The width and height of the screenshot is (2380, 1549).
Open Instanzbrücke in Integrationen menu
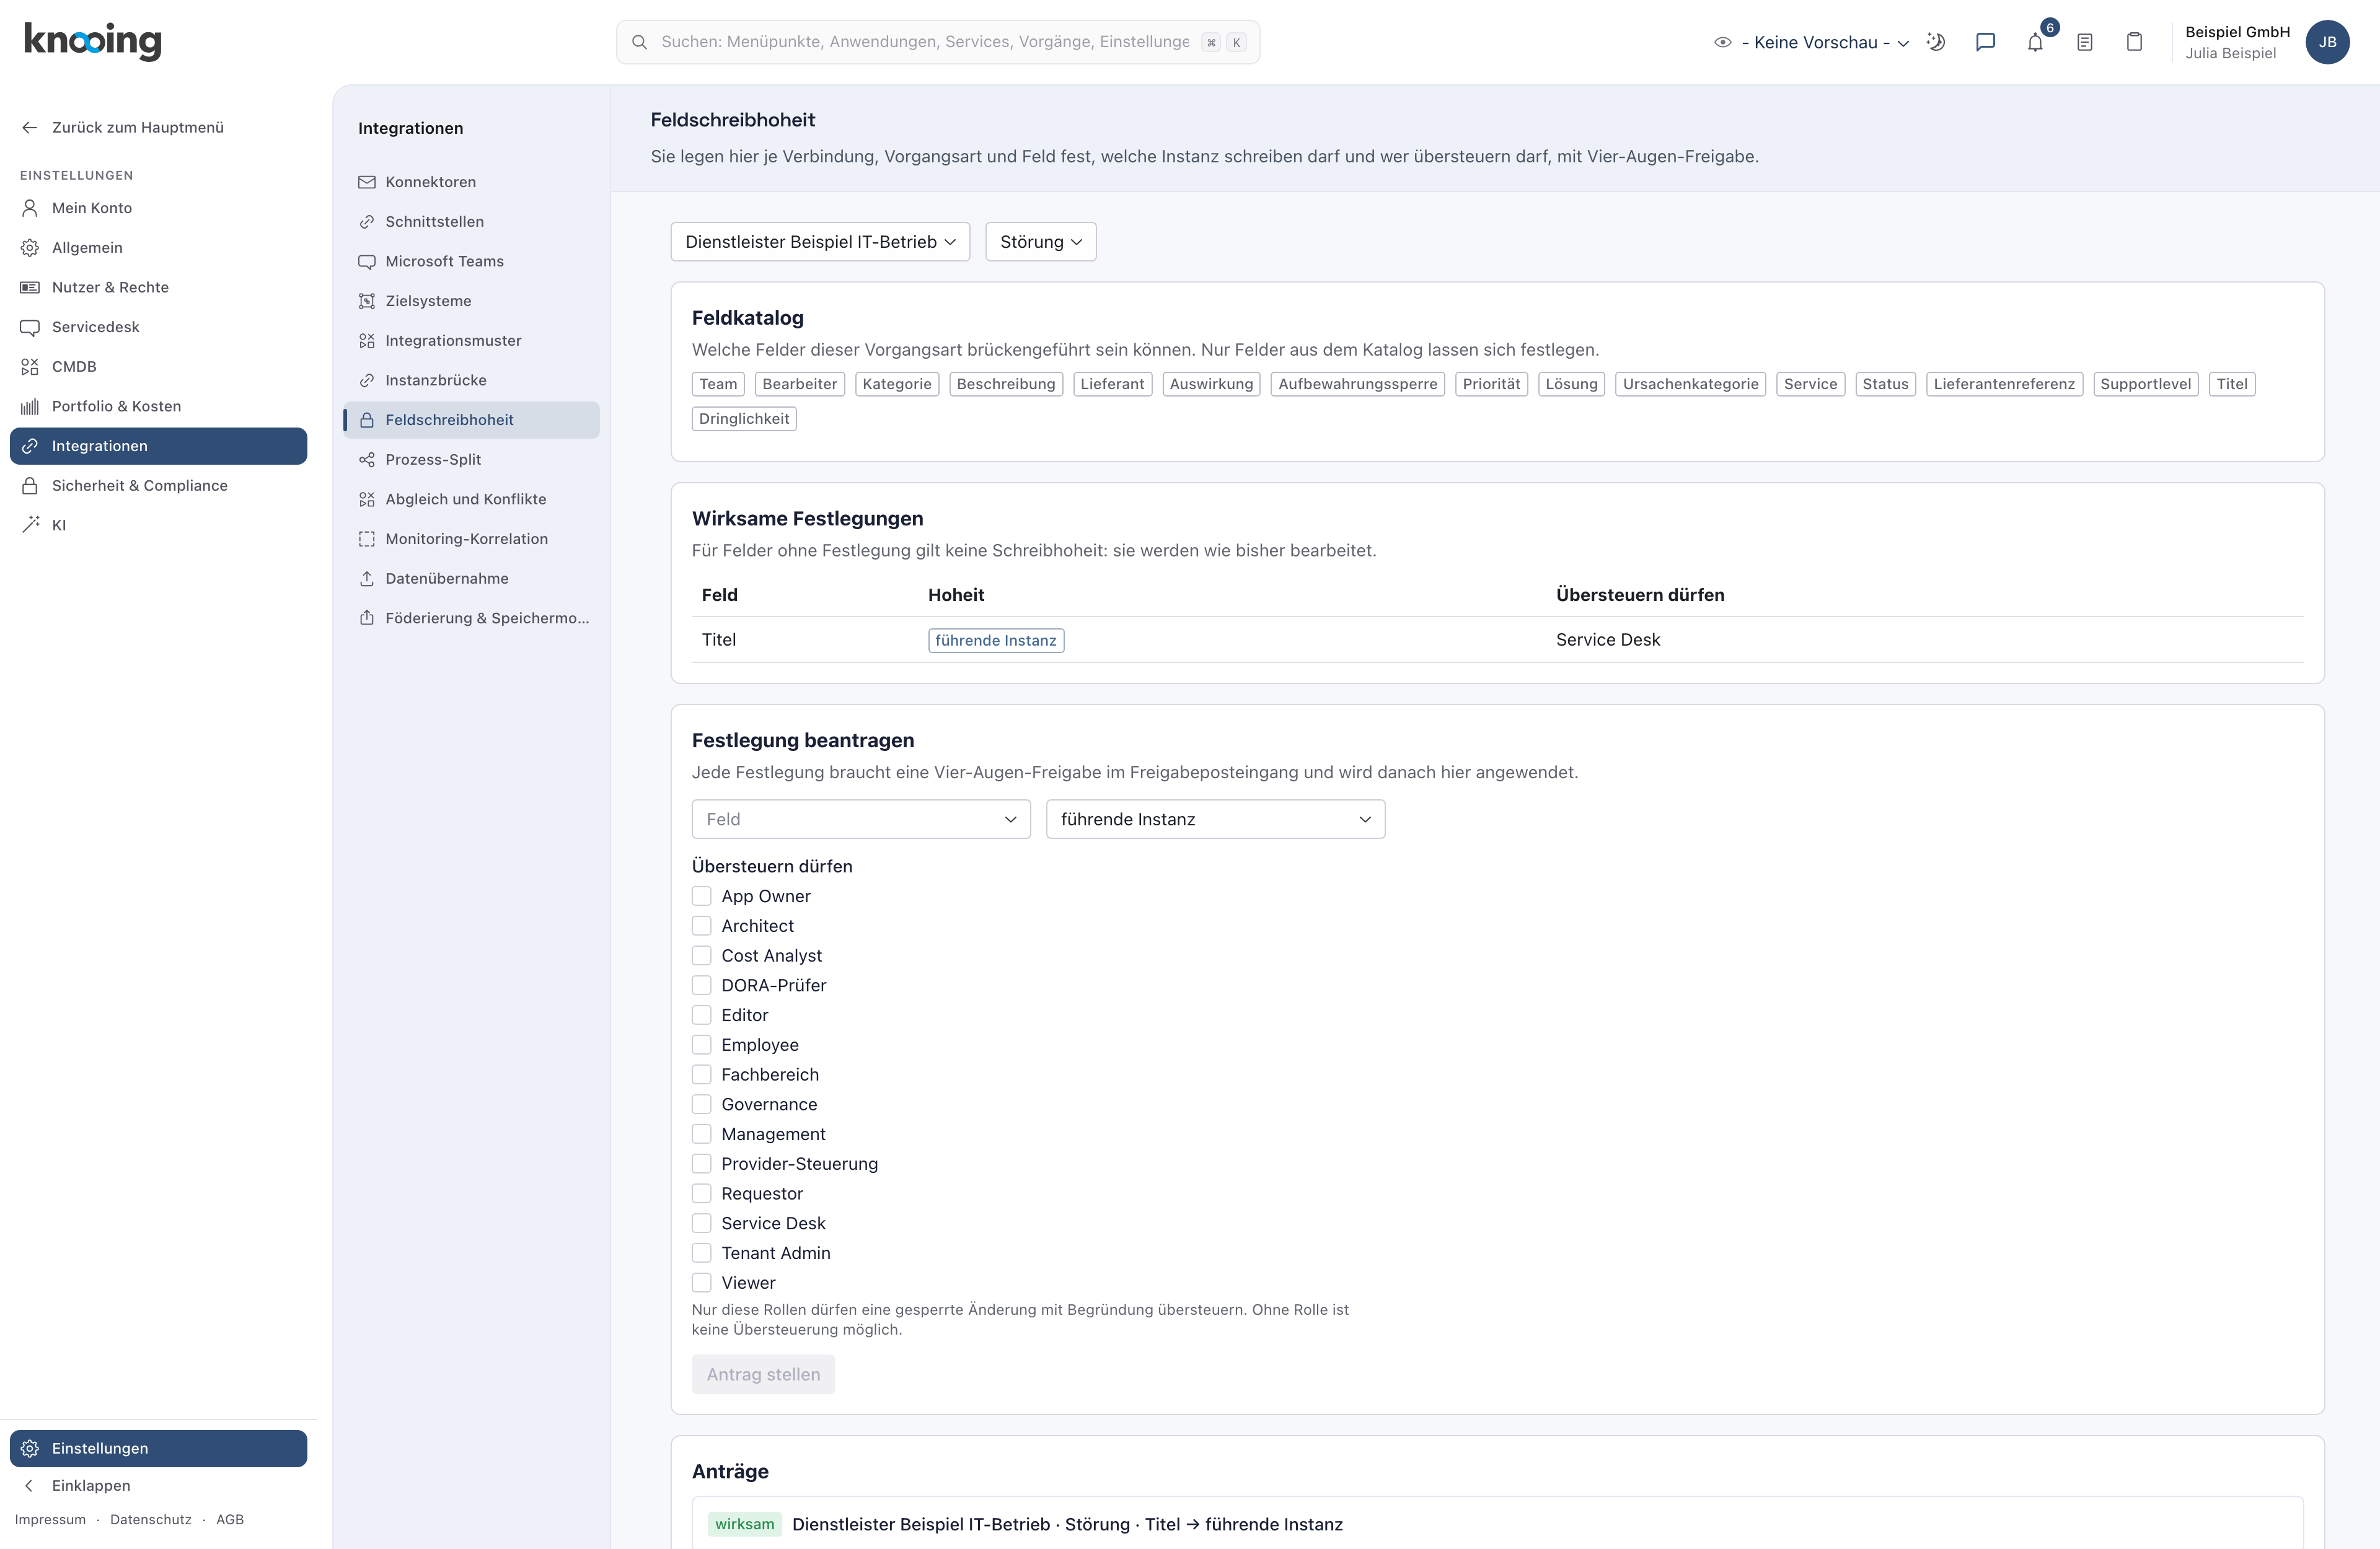(471, 380)
